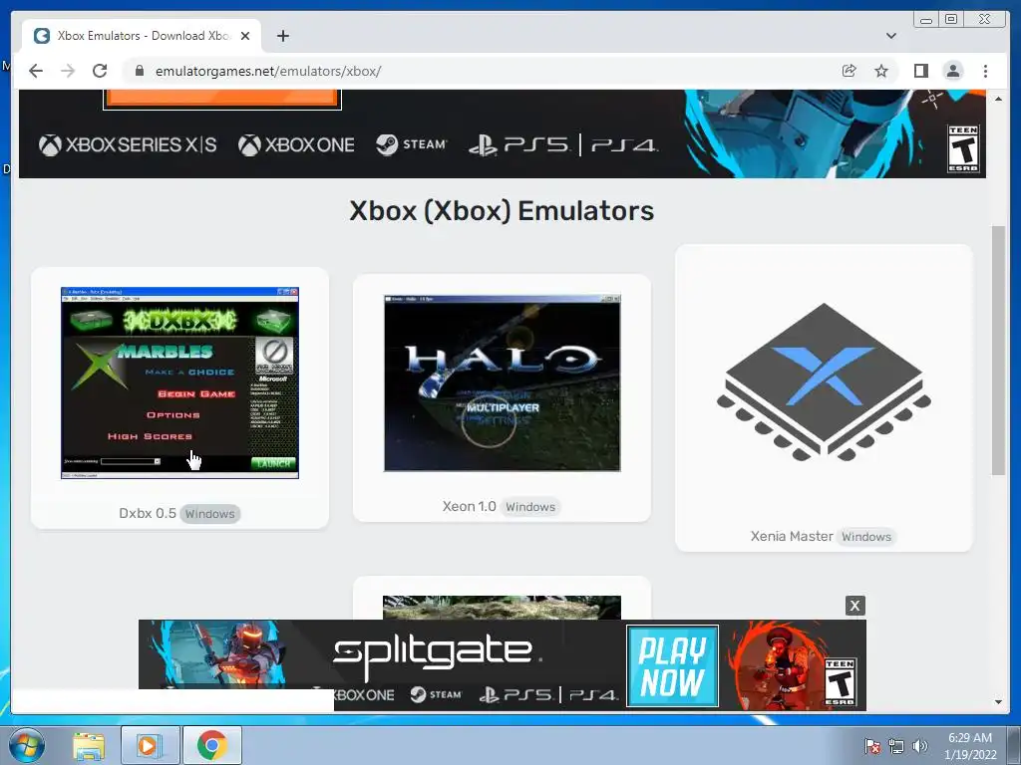Select the Xbox Emulators browser tab

[x=142, y=36]
